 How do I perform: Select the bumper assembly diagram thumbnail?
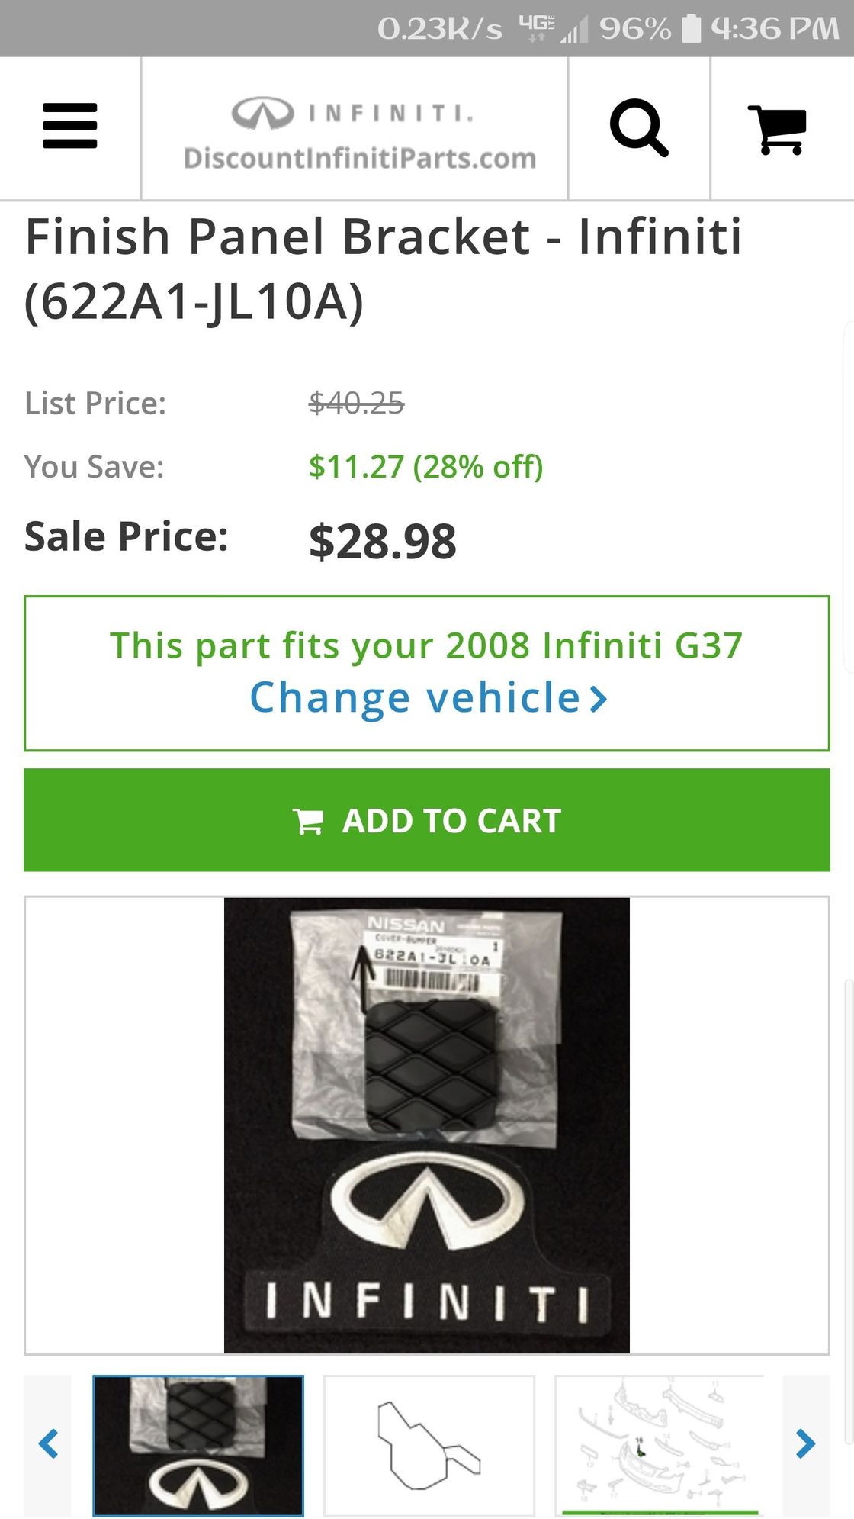660,1445
